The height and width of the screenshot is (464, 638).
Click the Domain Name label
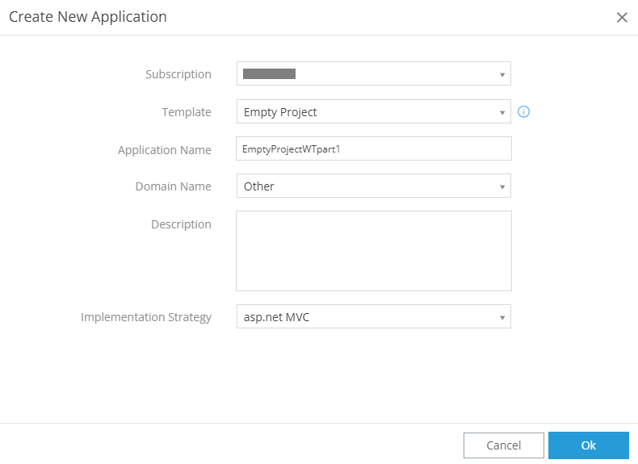(173, 186)
